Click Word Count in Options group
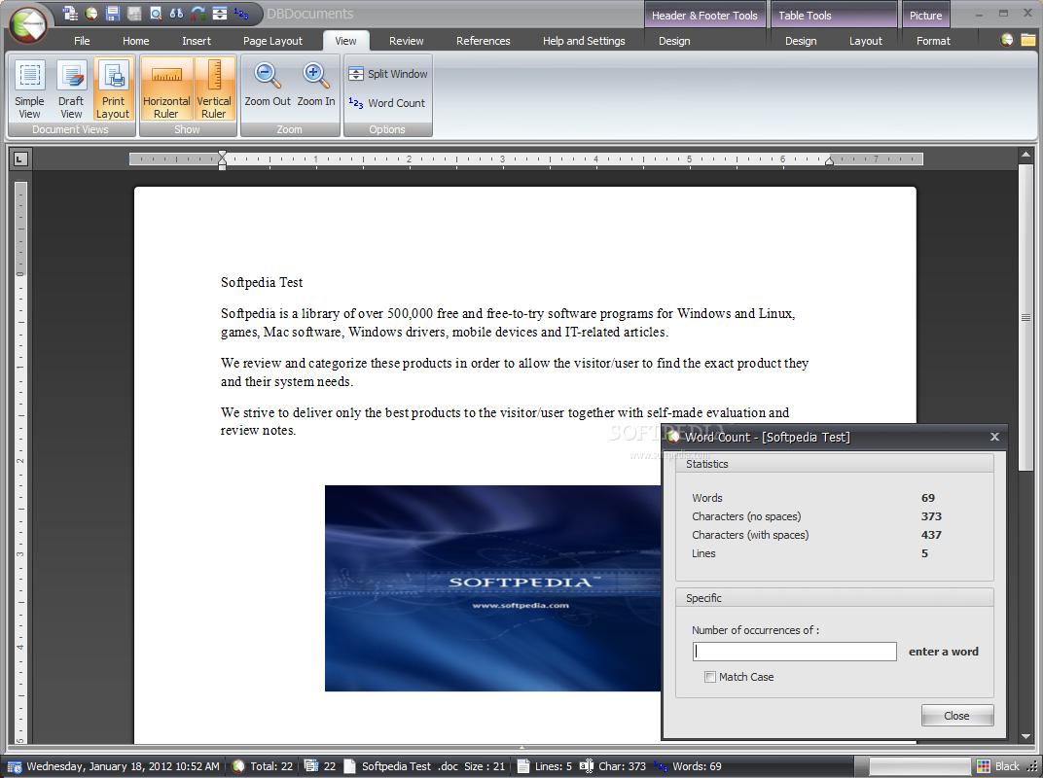This screenshot has width=1043, height=778. pos(387,103)
